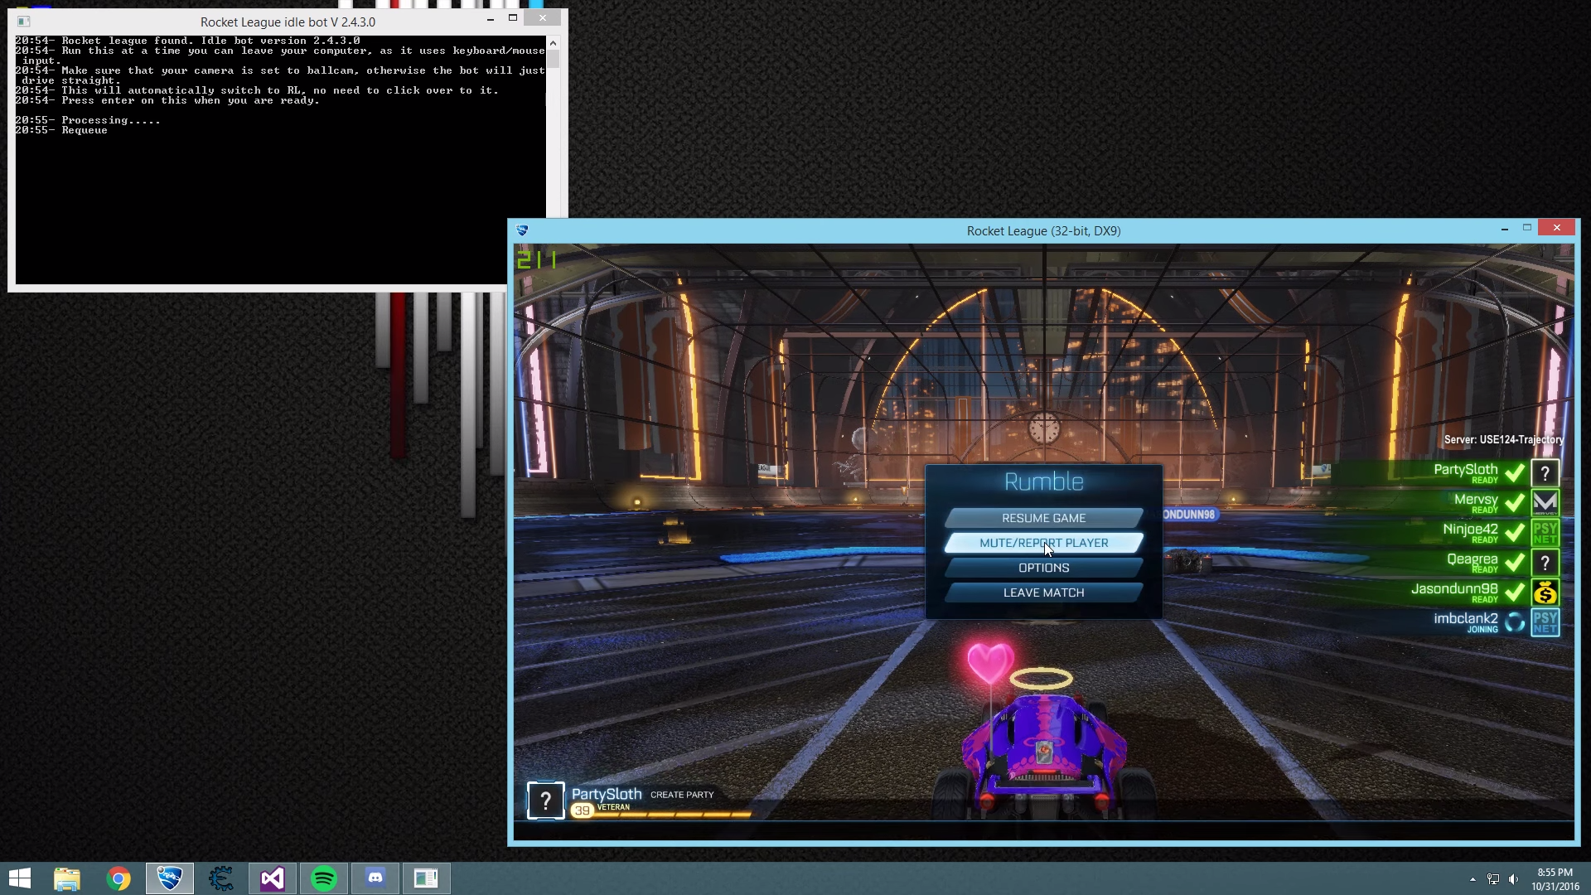The width and height of the screenshot is (1591, 895).
Task: Open Discord from taskbar
Action: 375,878
